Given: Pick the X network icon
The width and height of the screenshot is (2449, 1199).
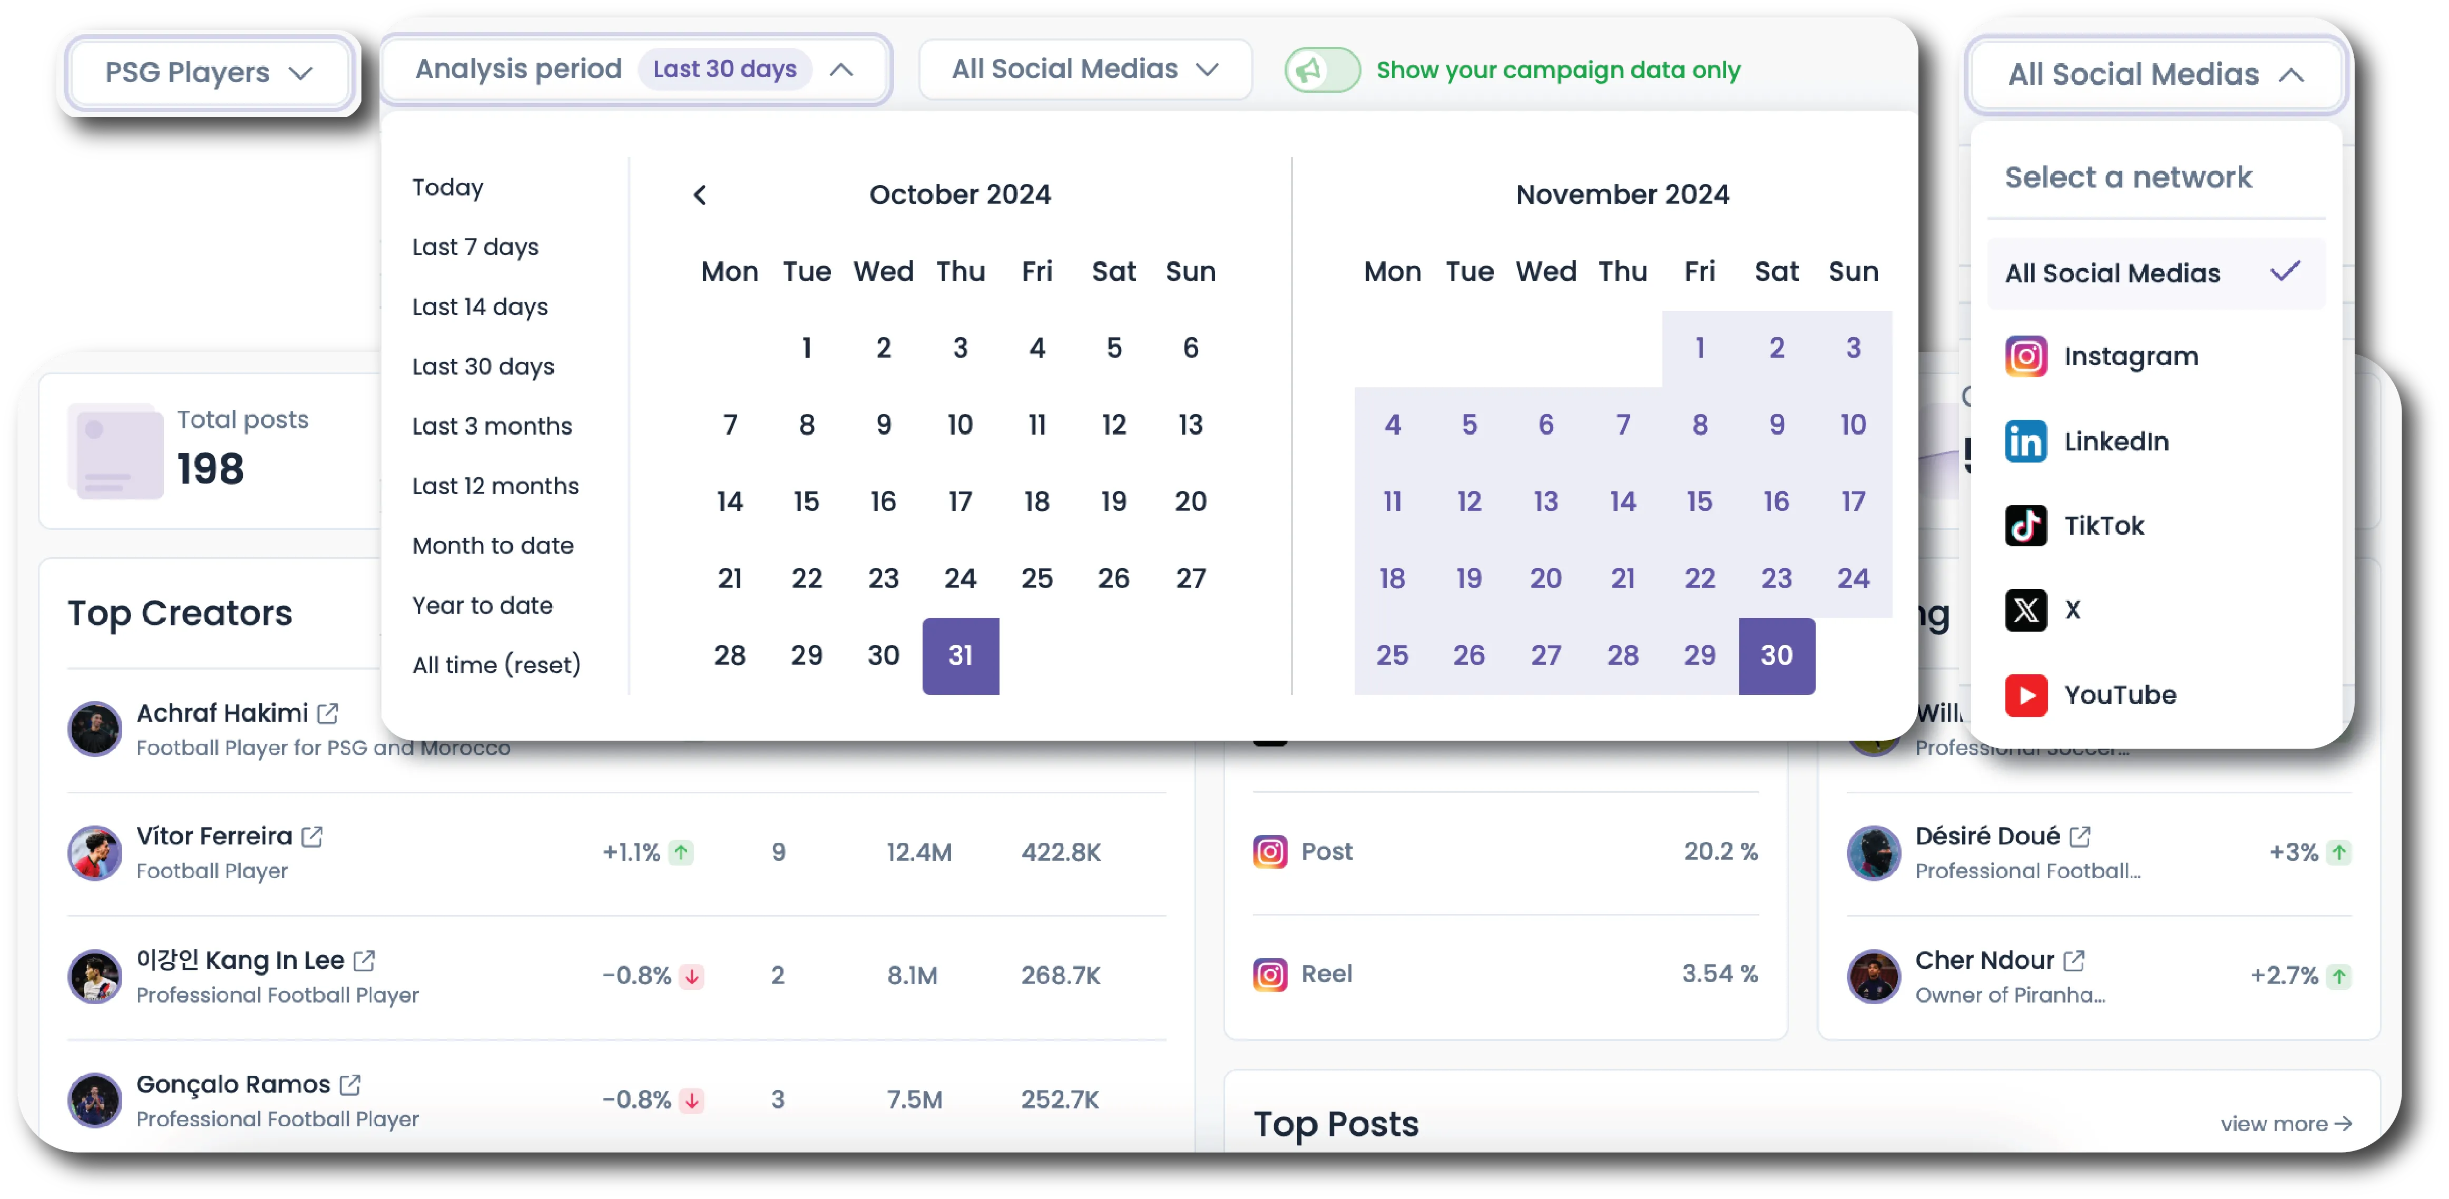Looking at the screenshot, I should coord(2025,610).
